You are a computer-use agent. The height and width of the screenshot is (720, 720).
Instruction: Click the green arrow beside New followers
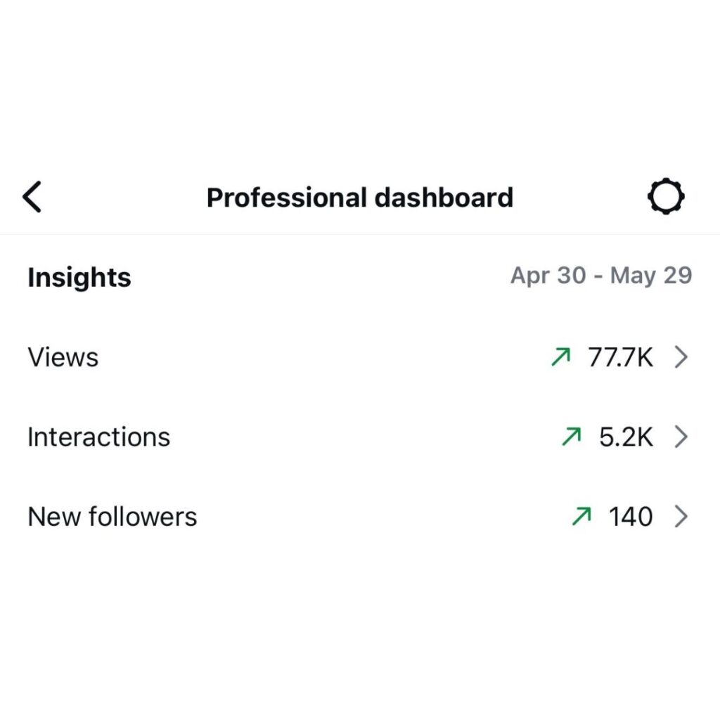pyautogui.click(x=581, y=517)
